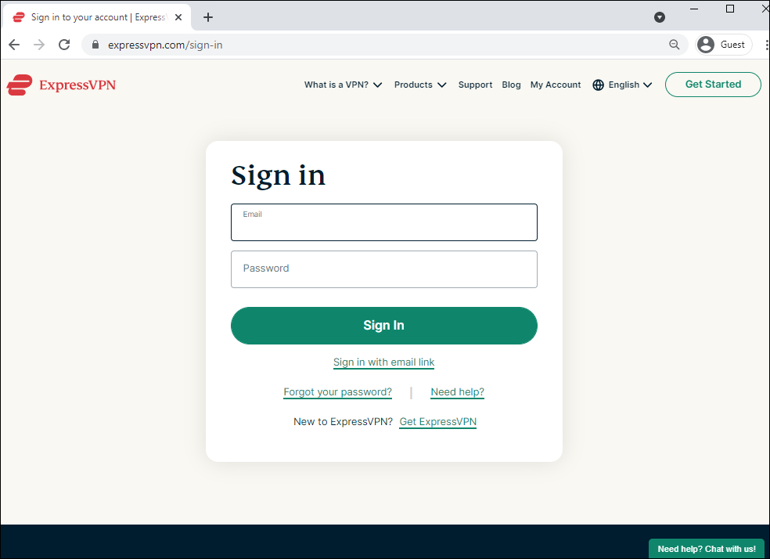Reload the page with refresh icon
The image size is (770, 559).
point(64,45)
